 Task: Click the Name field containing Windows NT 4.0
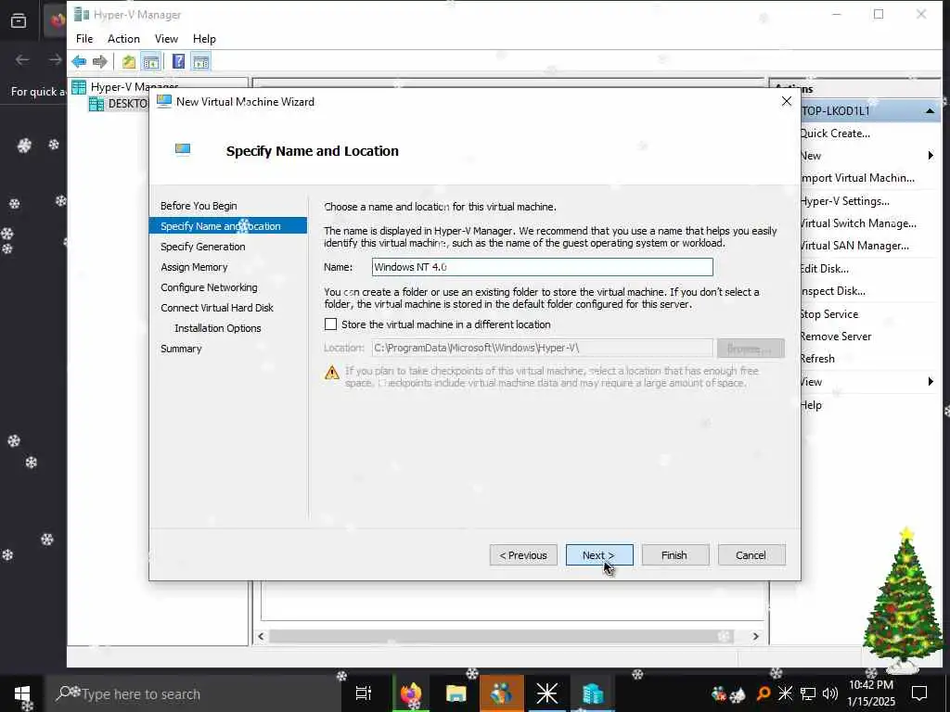542,267
